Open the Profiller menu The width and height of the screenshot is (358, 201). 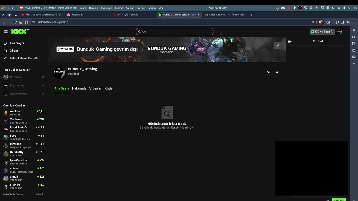click(x=141, y=8)
